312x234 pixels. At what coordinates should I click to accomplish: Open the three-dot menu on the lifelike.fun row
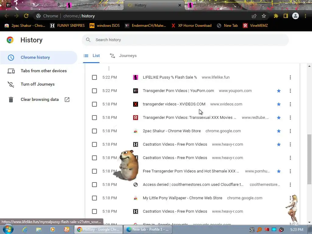click(290, 77)
